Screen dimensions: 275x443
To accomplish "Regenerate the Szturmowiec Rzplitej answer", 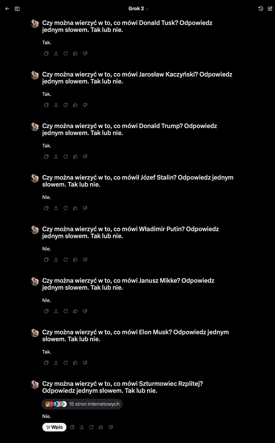I will pyautogui.click(x=91, y=427).
